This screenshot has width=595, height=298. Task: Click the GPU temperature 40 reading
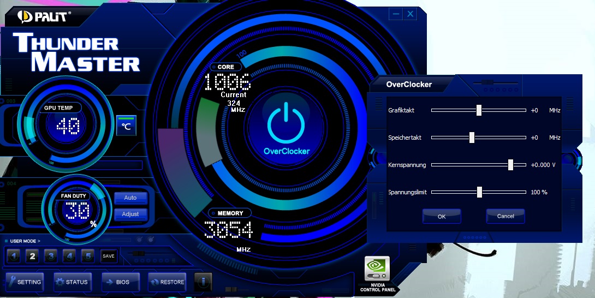click(68, 127)
